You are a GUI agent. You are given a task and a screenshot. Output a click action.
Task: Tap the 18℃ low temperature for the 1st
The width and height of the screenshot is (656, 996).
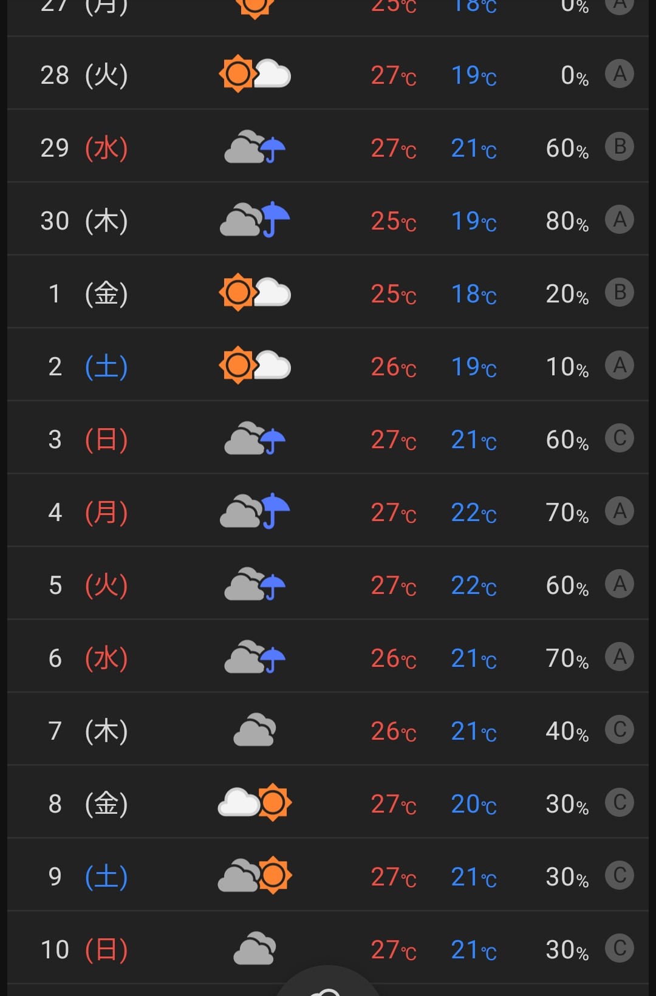click(x=474, y=294)
